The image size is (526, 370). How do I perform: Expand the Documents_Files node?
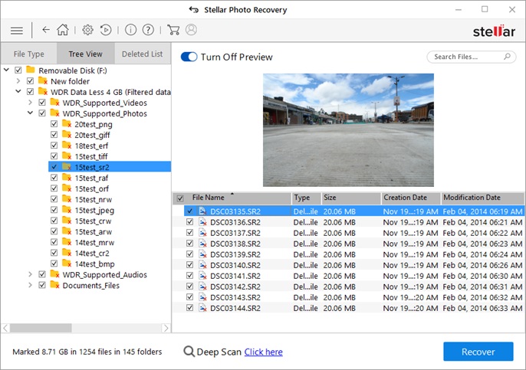click(30, 285)
